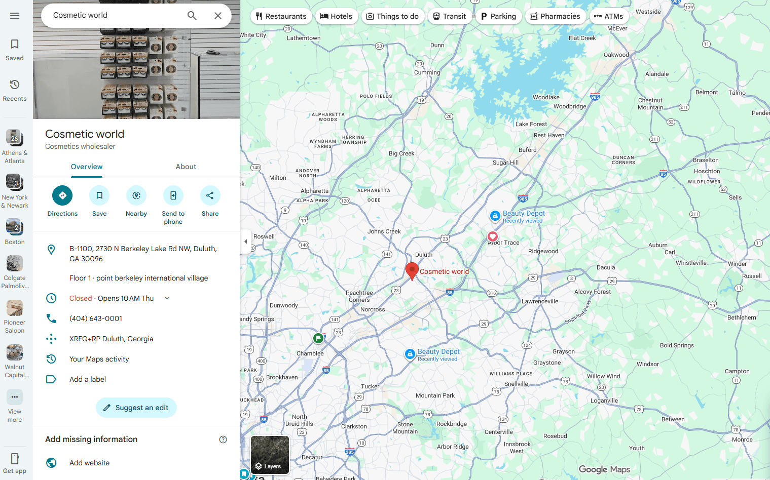This screenshot has width=770, height=480.
Task: Copy address via location pin icon
Action: (x=51, y=249)
